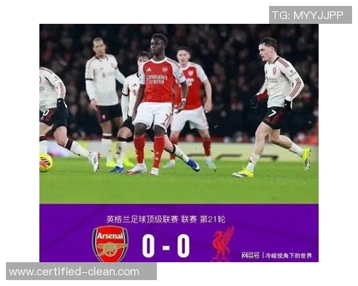Click the 网易号 source label
Viewport: 358px width, 286px height.
(x=251, y=256)
